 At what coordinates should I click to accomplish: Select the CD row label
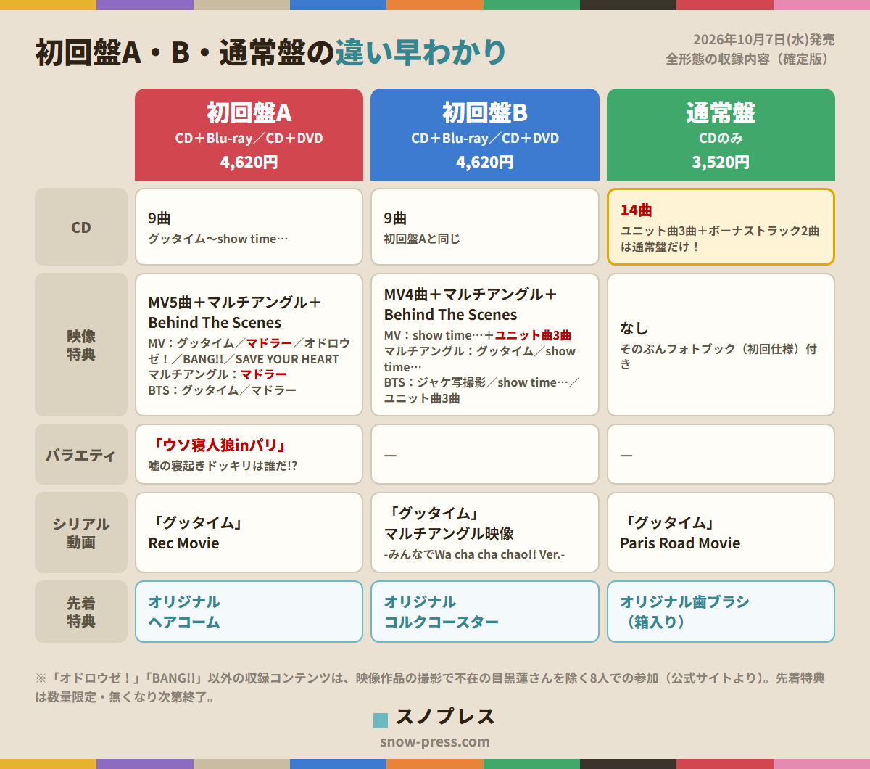(x=81, y=227)
